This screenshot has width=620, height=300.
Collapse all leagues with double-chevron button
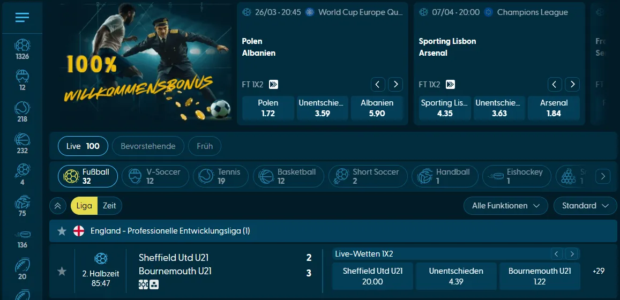(58, 206)
